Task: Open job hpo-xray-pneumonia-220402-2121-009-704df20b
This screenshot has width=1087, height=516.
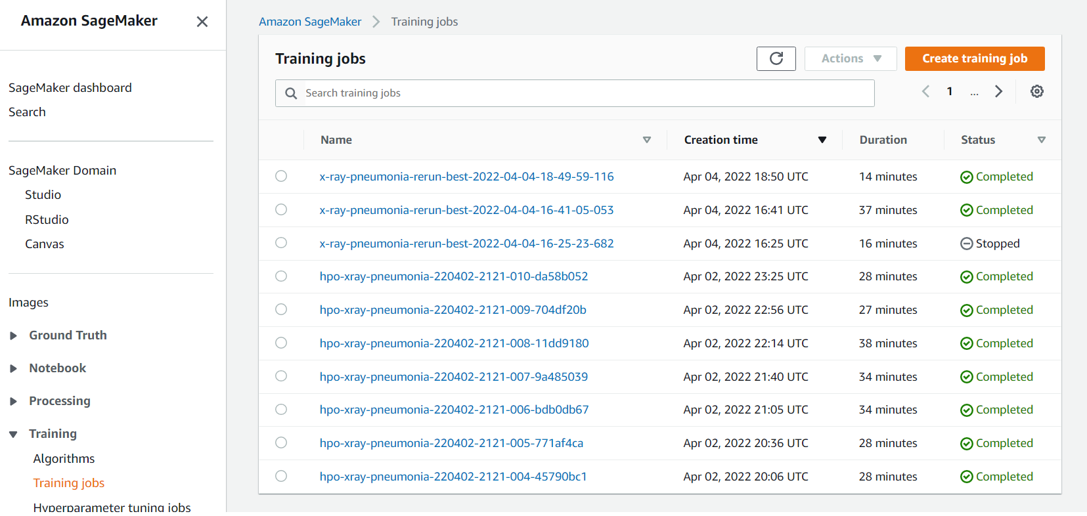Action: (x=453, y=310)
